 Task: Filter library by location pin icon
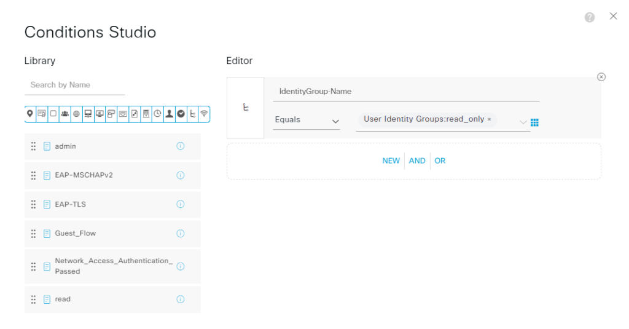click(x=29, y=114)
